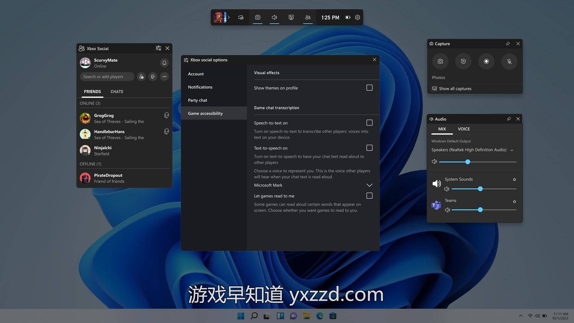
Task: Expand the Speakers output device dropdown
Action: click(x=472, y=150)
